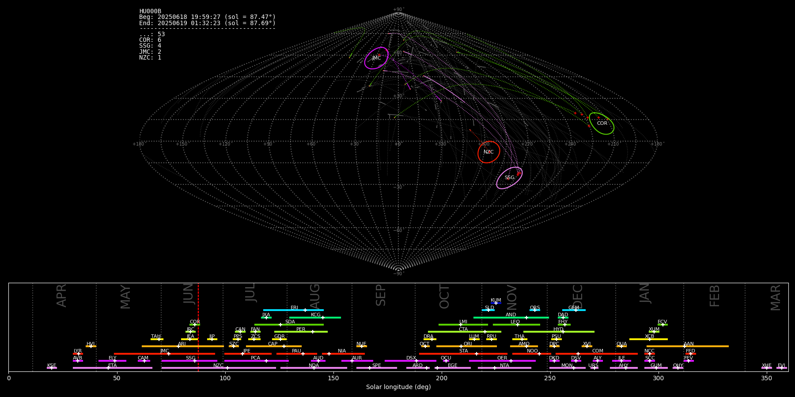
Task: Click the PCA shower label in timeline
Action: click(x=256, y=358)
